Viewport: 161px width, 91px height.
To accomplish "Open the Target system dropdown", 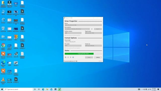I will (x=93, y=33).
